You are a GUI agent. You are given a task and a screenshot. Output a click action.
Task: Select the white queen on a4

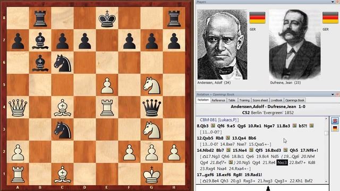(x=18, y=108)
